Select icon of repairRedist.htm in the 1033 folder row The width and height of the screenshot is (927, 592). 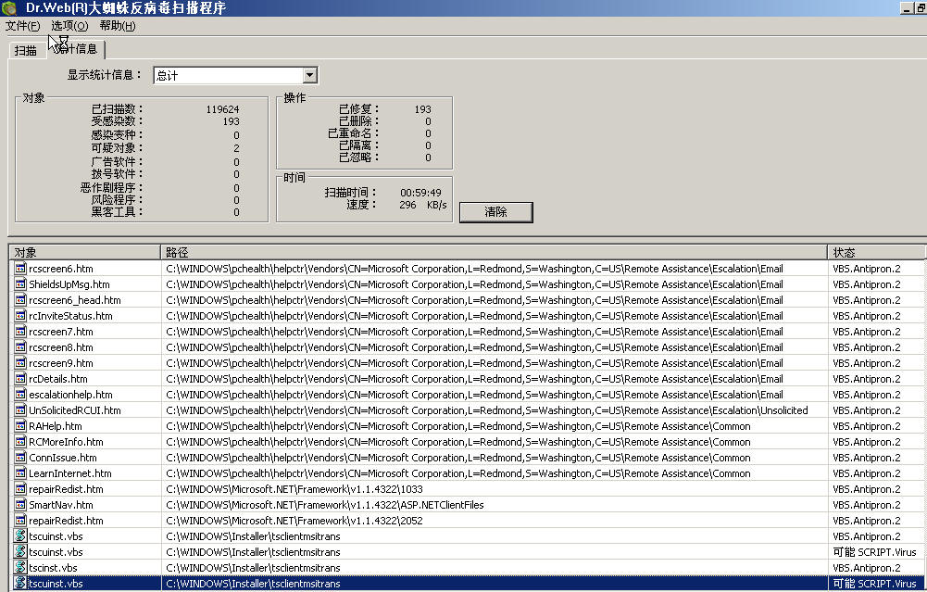(20, 489)
